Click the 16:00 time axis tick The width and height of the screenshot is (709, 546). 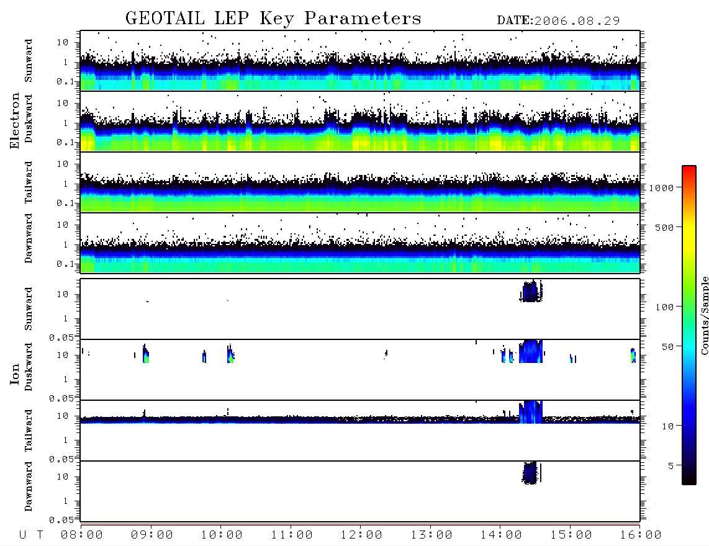point(641,535)
